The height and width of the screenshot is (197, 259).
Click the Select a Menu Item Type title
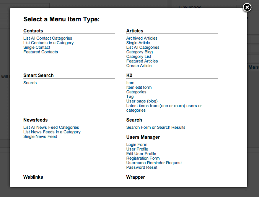(62, 19)
